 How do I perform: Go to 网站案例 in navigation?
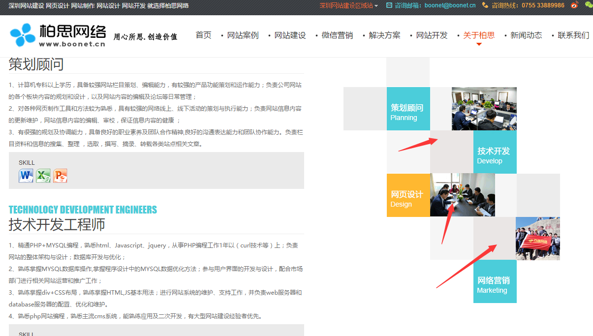(243, 35)
